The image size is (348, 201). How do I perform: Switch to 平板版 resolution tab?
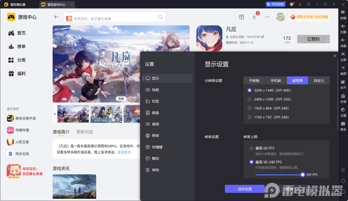(254, 81)
